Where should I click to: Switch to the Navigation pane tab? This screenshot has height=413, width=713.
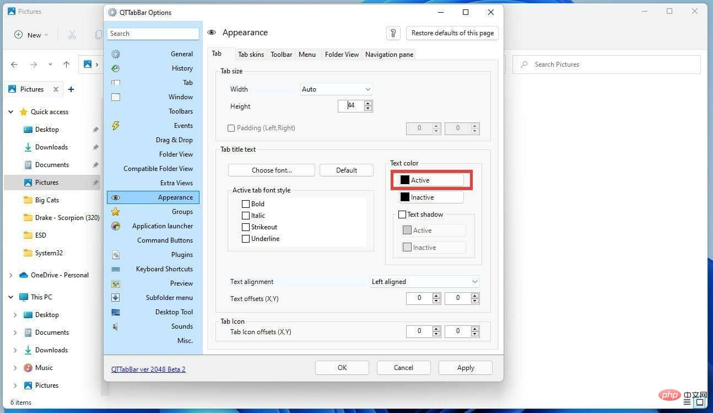coord(389,55)
